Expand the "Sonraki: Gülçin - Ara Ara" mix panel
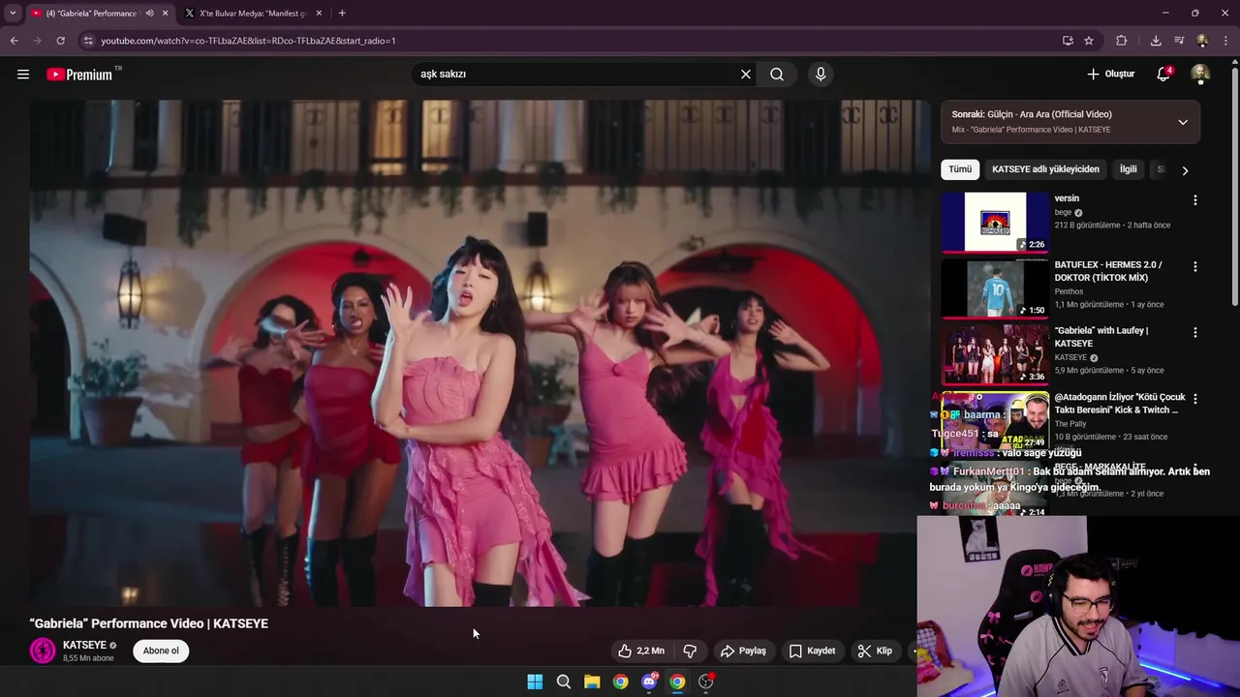The height and width of the screenshot is (697, 1240). (x=1182, y=122)
